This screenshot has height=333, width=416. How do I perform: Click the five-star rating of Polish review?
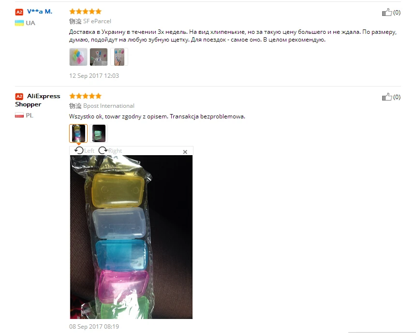[x=86, y=96]
